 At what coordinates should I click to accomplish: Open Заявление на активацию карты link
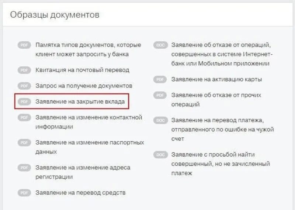[x=216, y=79]
